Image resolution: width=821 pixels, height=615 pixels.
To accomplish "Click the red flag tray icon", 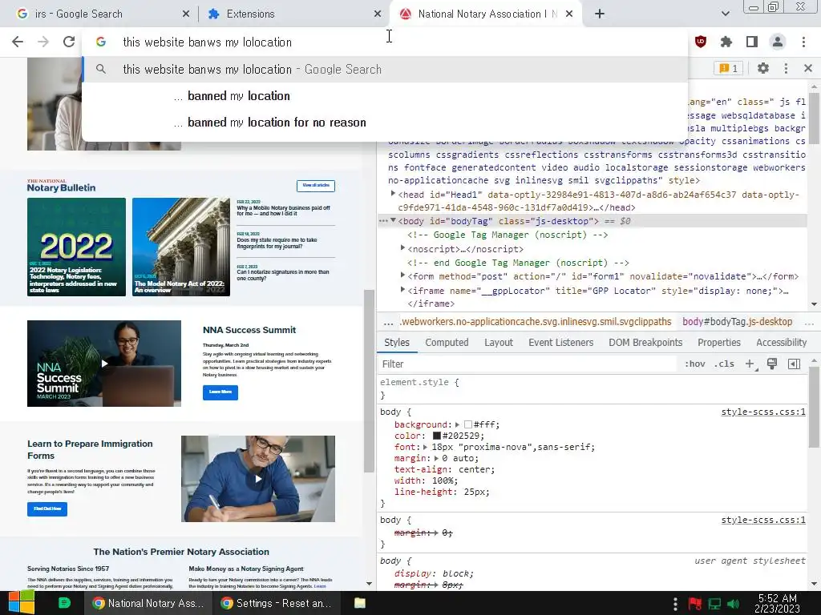I will click(x=695, y=604).
